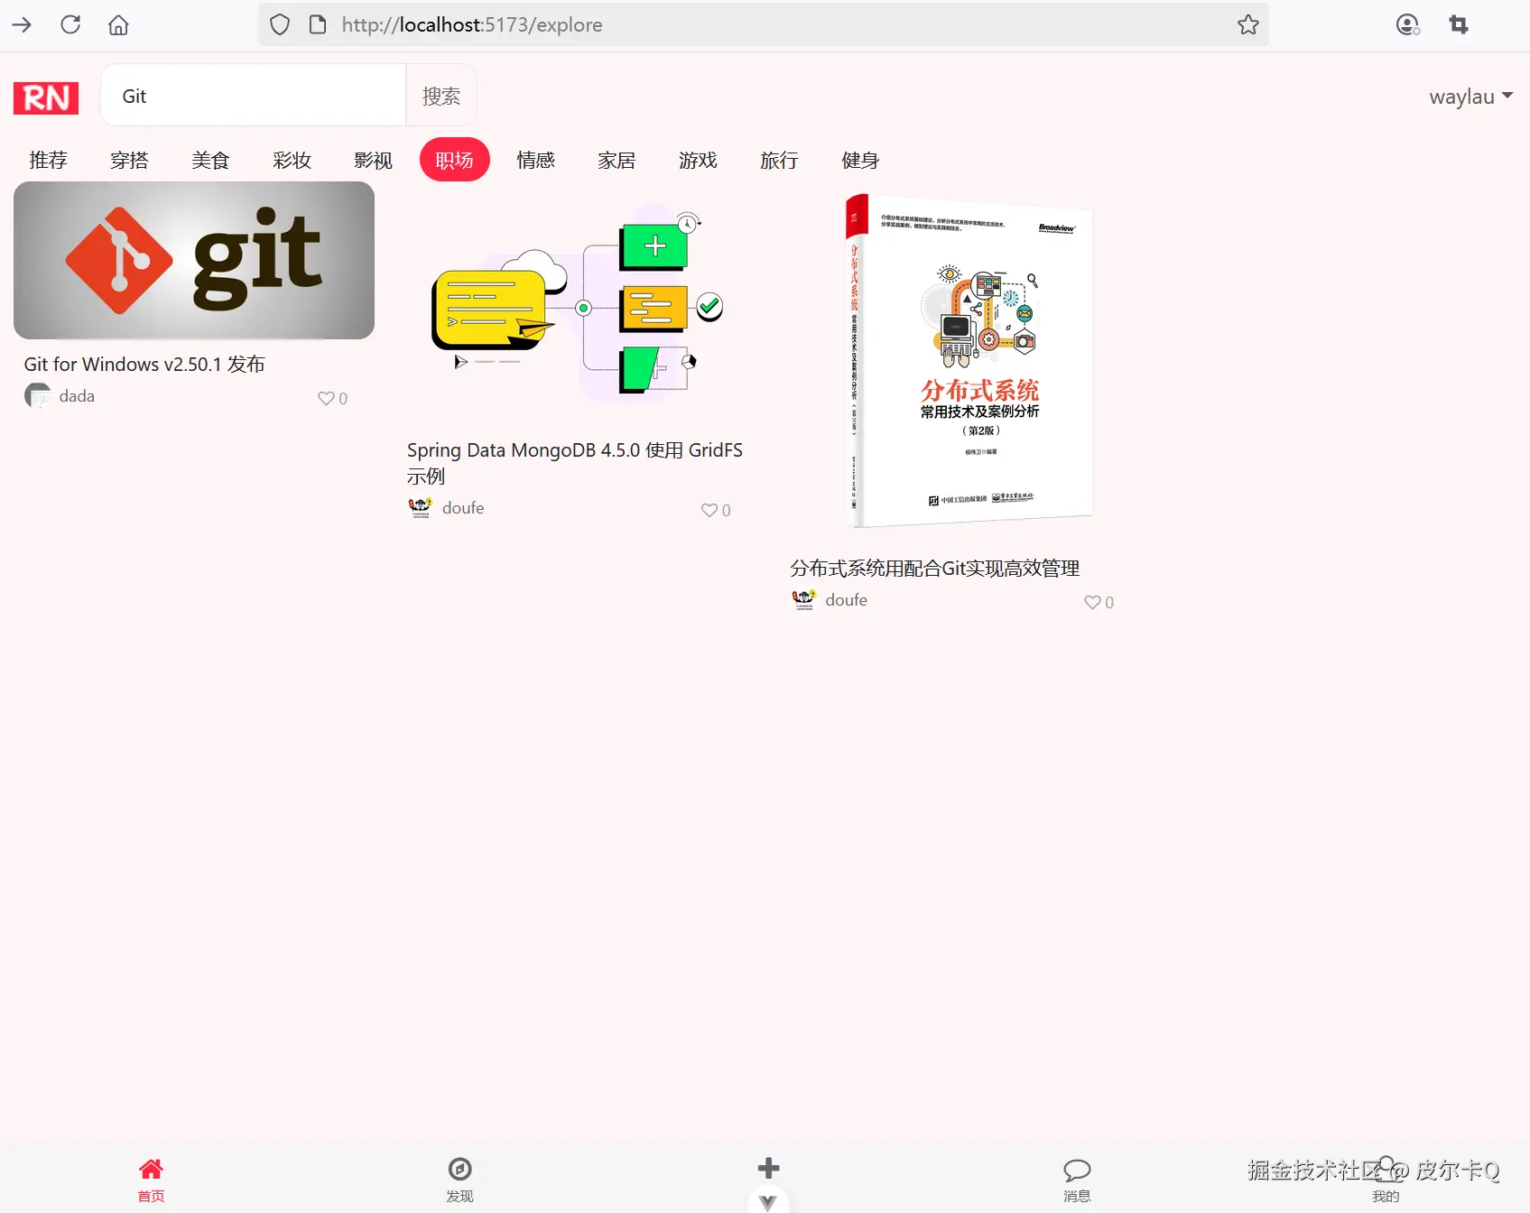The height and width of the screenshot is (1213, 1530).
Task: Open the browser profile account menu
Action: [1407, 24]
